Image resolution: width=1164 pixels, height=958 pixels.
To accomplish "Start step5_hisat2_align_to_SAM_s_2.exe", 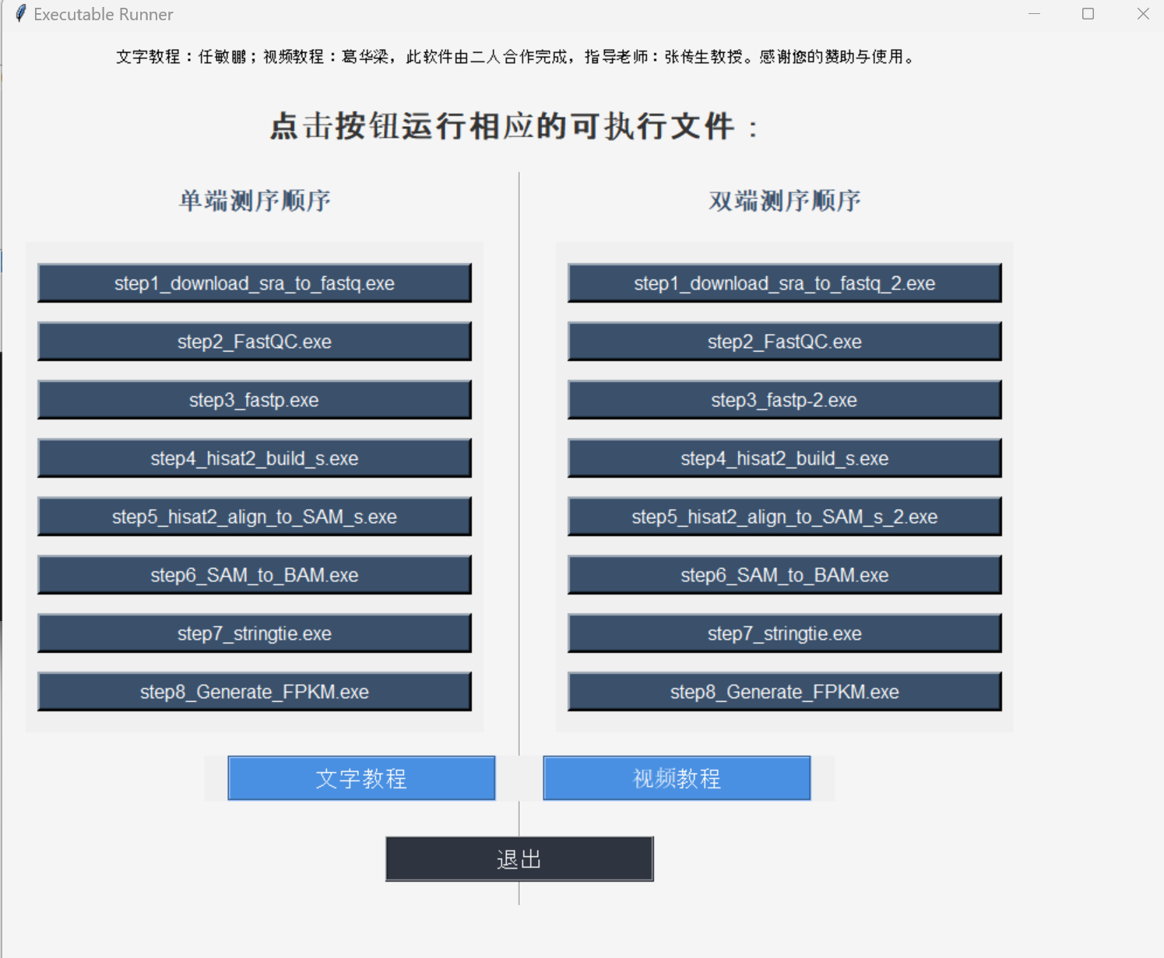I will tap(784, 517).
